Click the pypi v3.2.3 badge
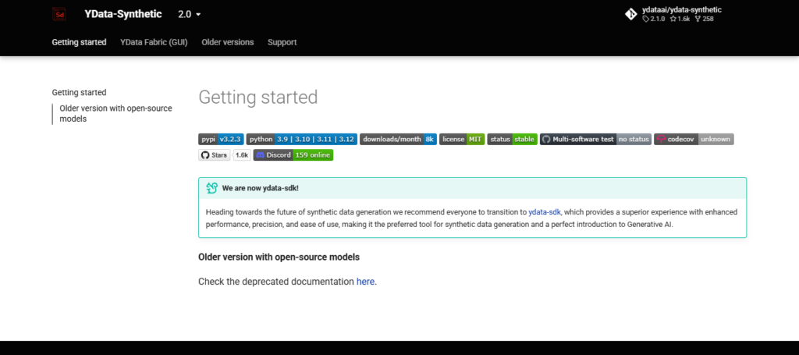Image resolution: width=799 pixels, height=355 pixels. click(221, 139)
